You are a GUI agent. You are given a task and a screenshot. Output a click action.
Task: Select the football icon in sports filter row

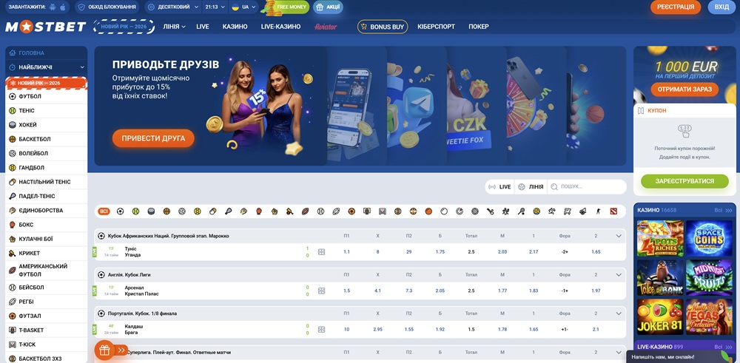click(x=120, y=211)
